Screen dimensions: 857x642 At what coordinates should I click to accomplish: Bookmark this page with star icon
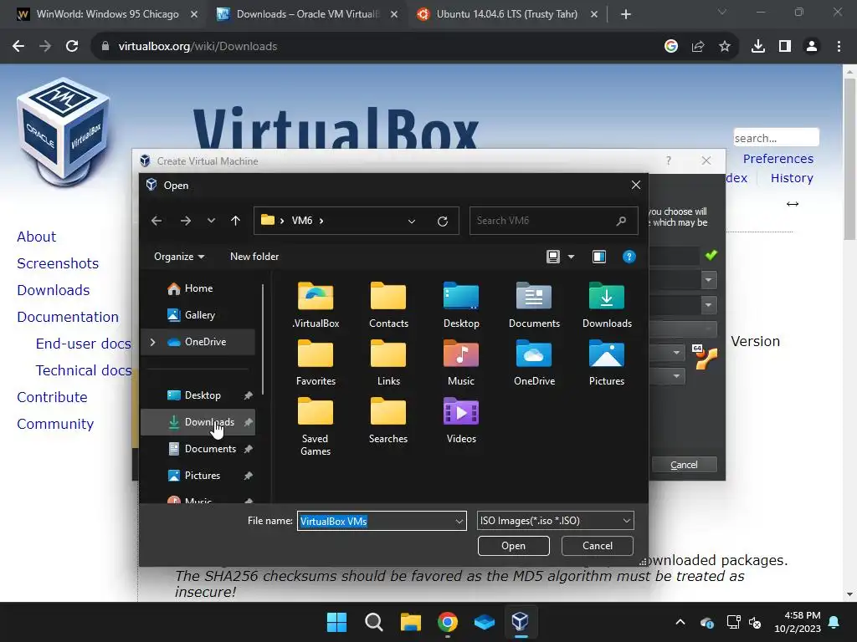coord(725,47)
